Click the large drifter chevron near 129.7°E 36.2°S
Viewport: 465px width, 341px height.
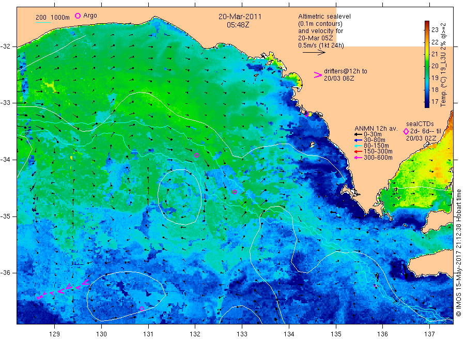pyautogui.click(x=85, y=283)
